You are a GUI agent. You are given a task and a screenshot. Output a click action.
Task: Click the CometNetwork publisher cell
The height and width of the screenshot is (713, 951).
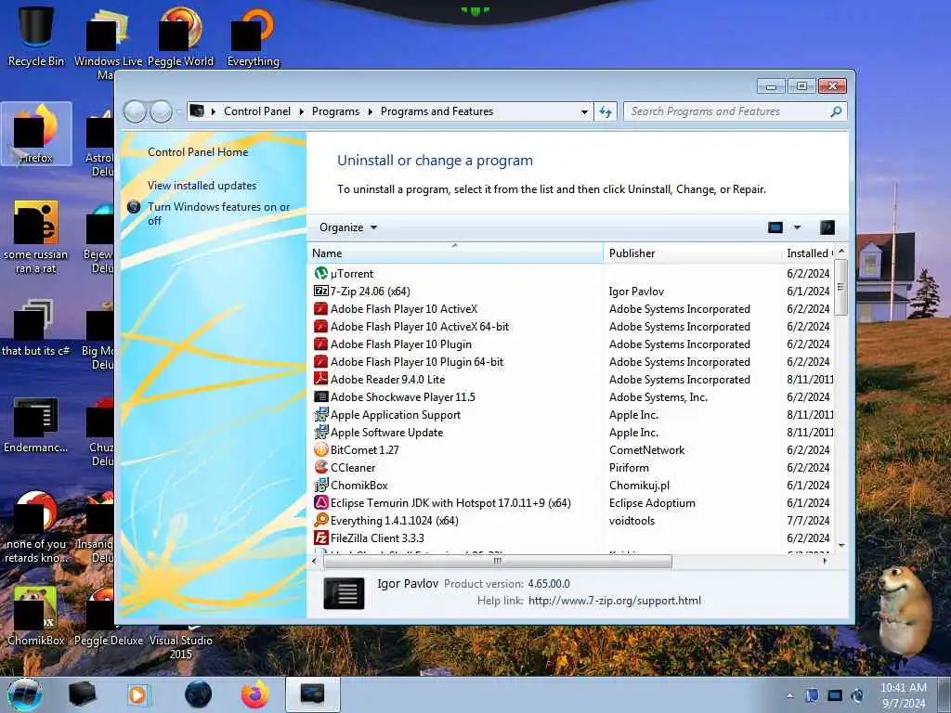pos(646,450)
